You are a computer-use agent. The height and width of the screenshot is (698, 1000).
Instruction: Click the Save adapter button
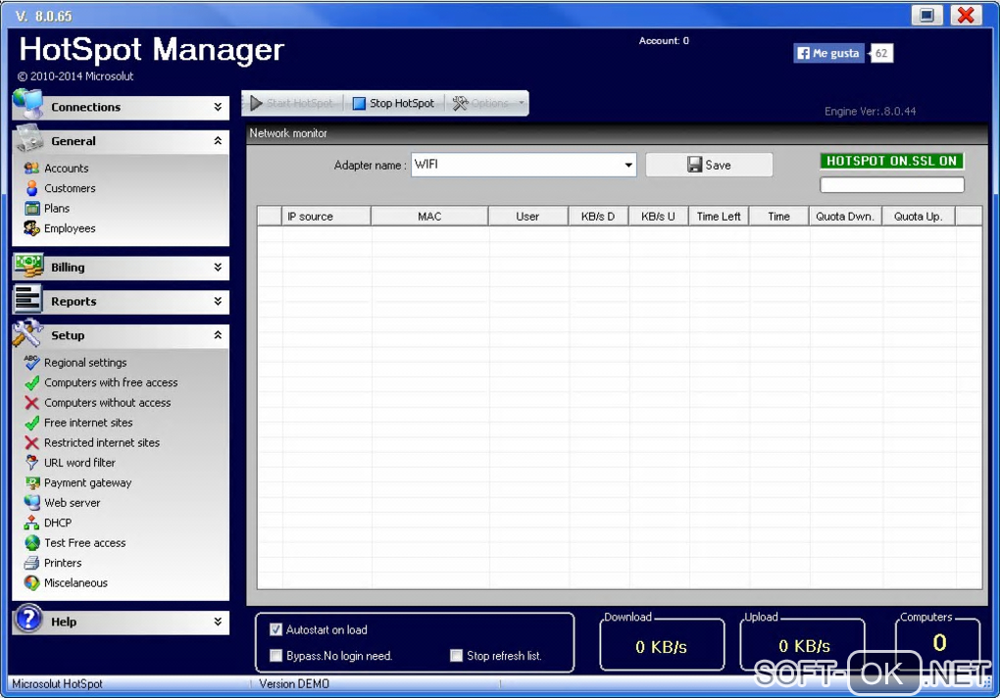(x=709, y=165)
